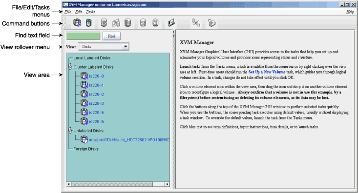358x193 pixels.
Task: Select the is220-l4 disk label
Action: pos(96,113)
